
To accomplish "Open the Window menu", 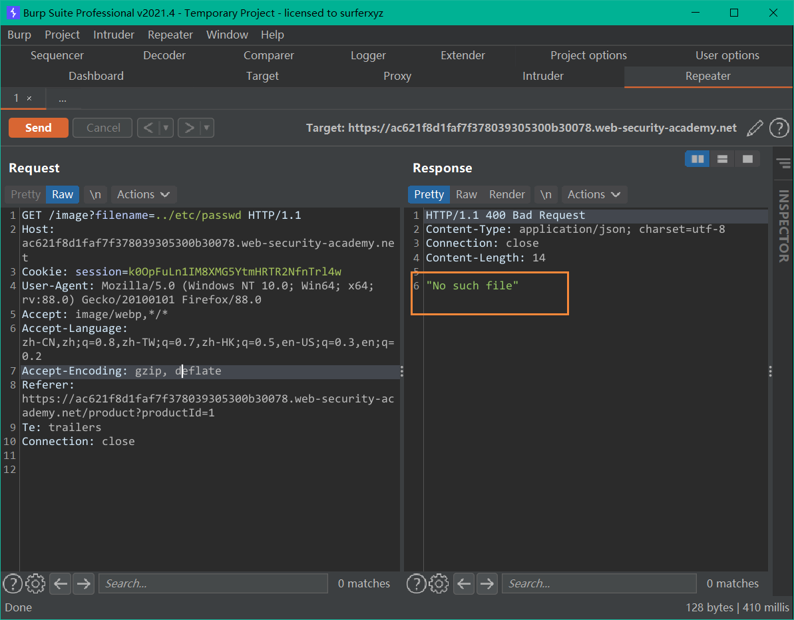I will pos(228,35).
